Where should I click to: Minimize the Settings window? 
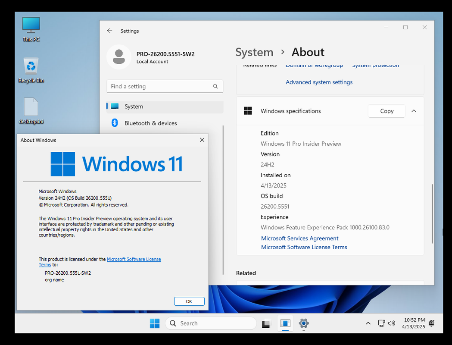click(x=386, y=27)
